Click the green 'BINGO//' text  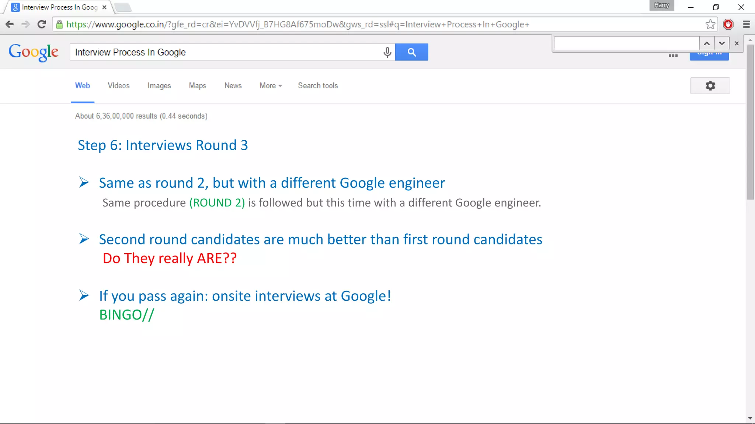(126, 315)
